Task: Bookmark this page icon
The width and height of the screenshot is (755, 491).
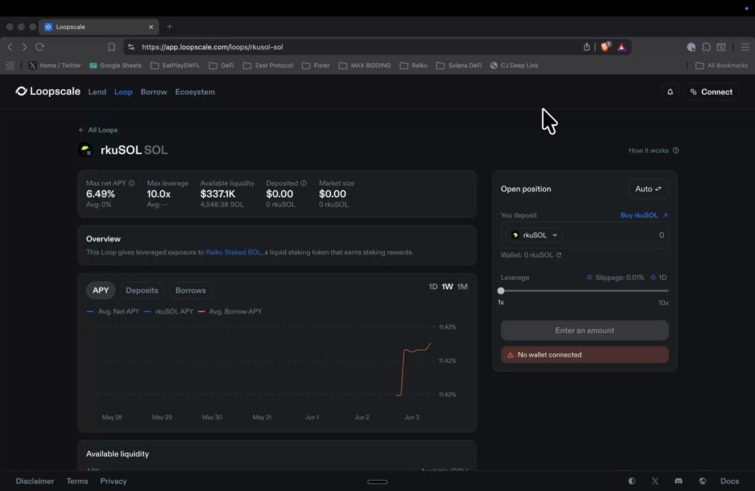Action: tap(112, 47)
